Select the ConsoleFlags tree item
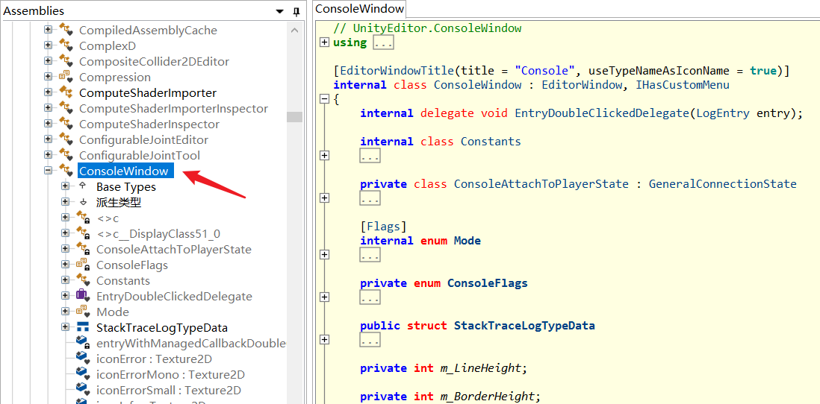Viewport: 820px width, 404px height. click(132, 265)
